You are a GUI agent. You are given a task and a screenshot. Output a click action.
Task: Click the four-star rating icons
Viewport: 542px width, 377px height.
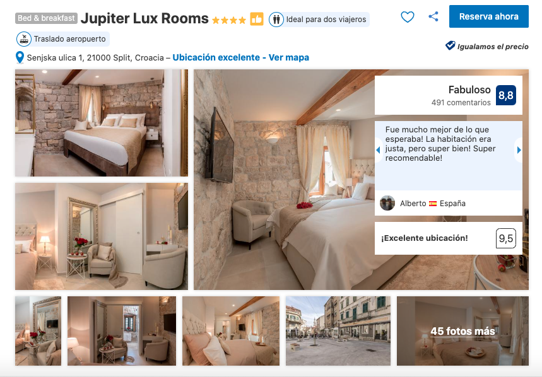[x=229, y=20]
